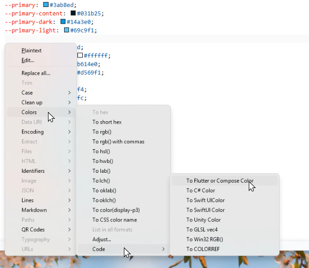The width and height of the screenshot is (309, 268).
Task: Select To lab() conversion
Action: (101, 171)
